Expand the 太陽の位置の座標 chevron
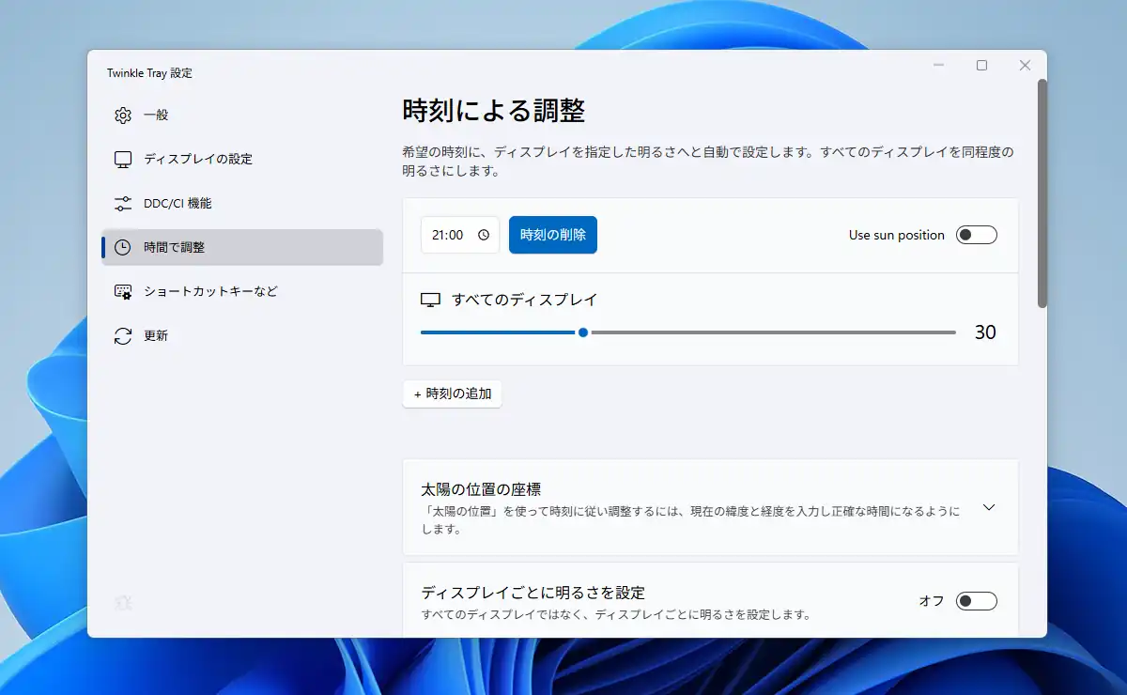Image resolution: width=1127 pixels, height=695 pixels. coord(988,507)
